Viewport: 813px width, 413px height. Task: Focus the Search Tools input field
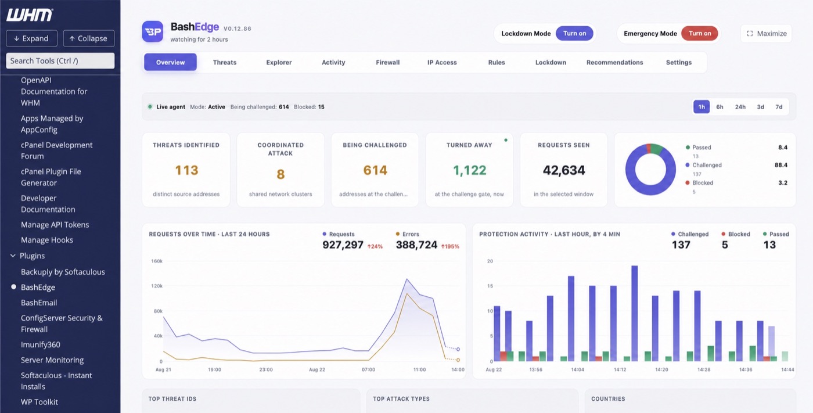(x=60, y=61)
